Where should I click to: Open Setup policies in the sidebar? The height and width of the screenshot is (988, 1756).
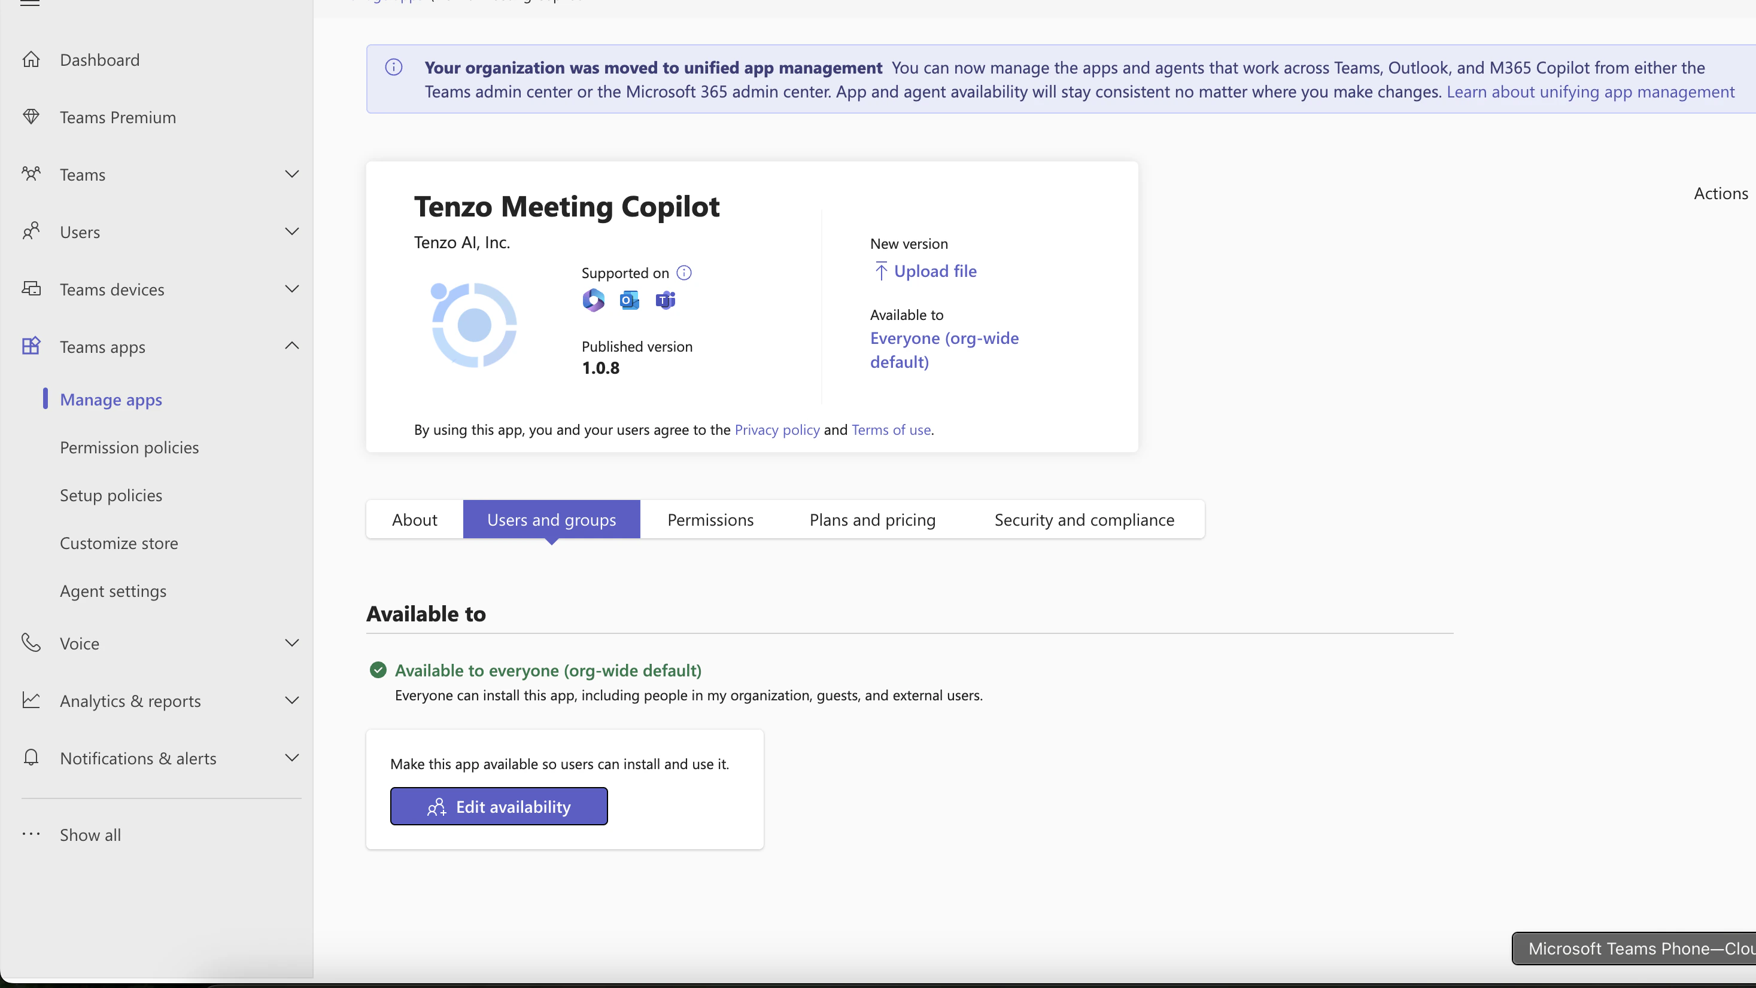(x=111, y=495)
